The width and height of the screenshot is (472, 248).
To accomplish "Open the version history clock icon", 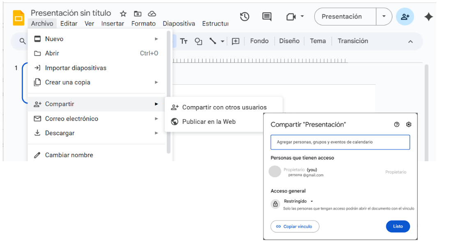I will tap(244, 16).
